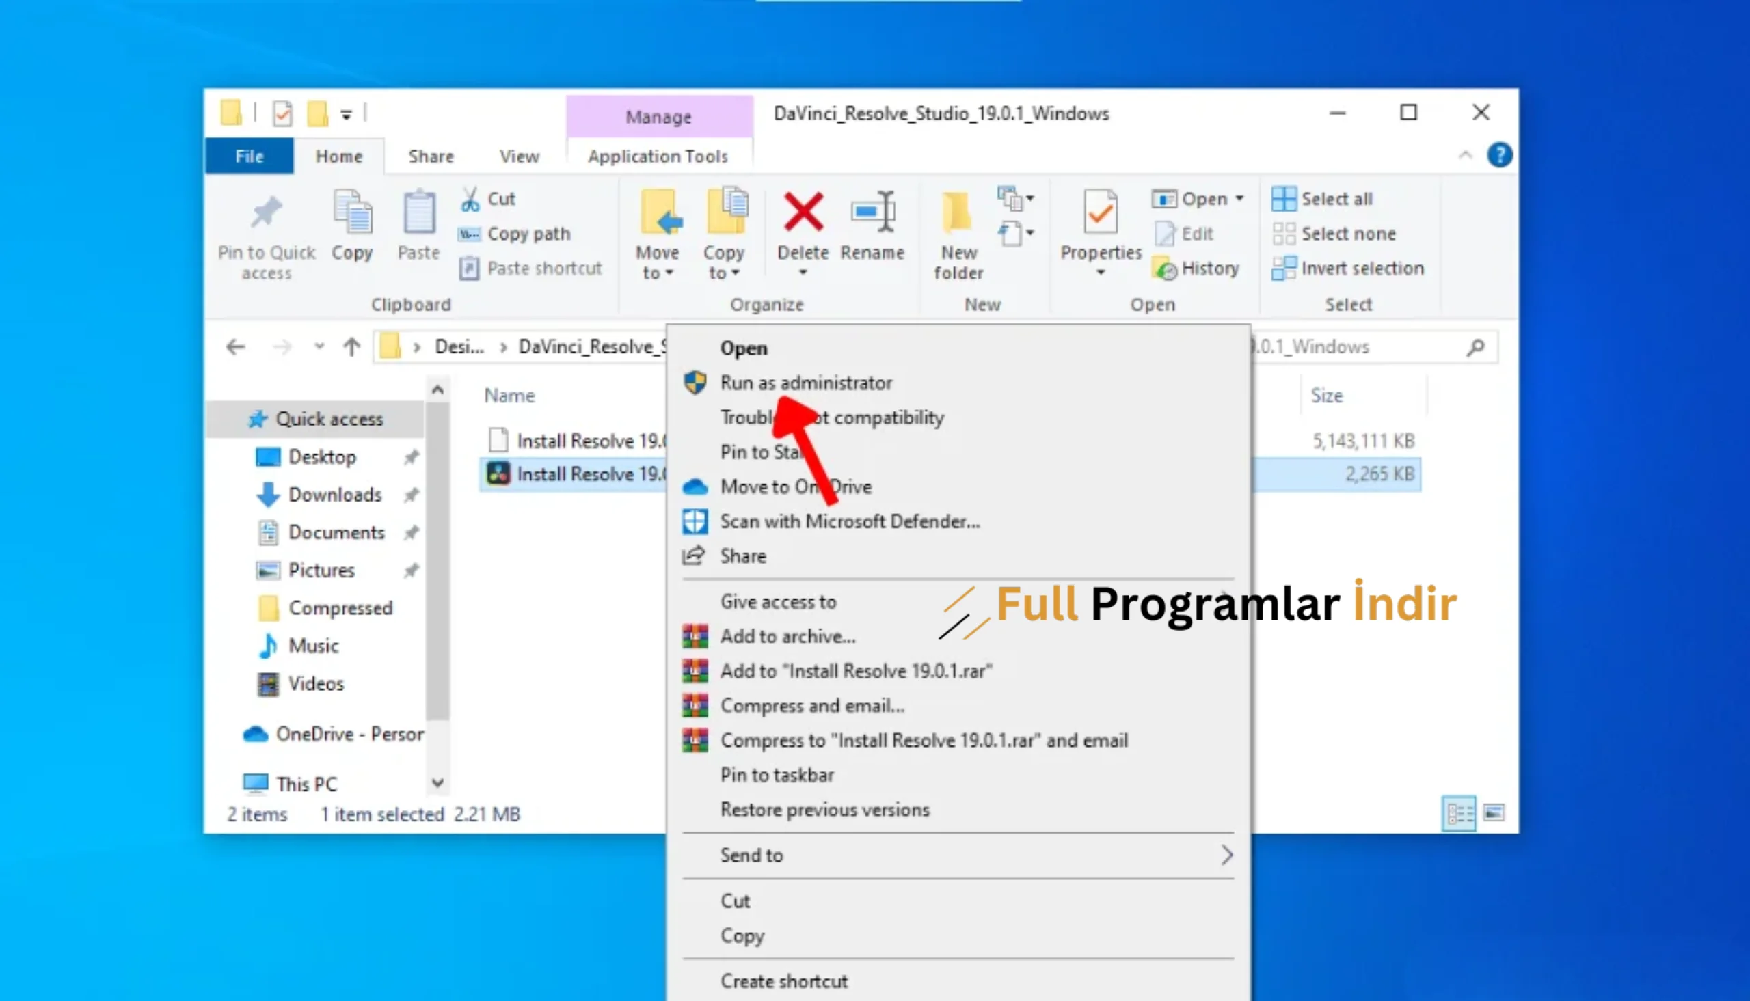The image size is (1750, 1001).
Task: Switch to the Share ribbon tab
Action: [431, 156]
